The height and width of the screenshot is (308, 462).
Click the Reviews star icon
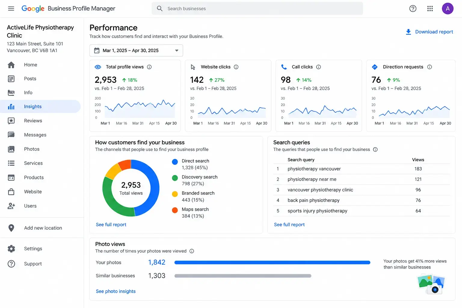point(11,121)
